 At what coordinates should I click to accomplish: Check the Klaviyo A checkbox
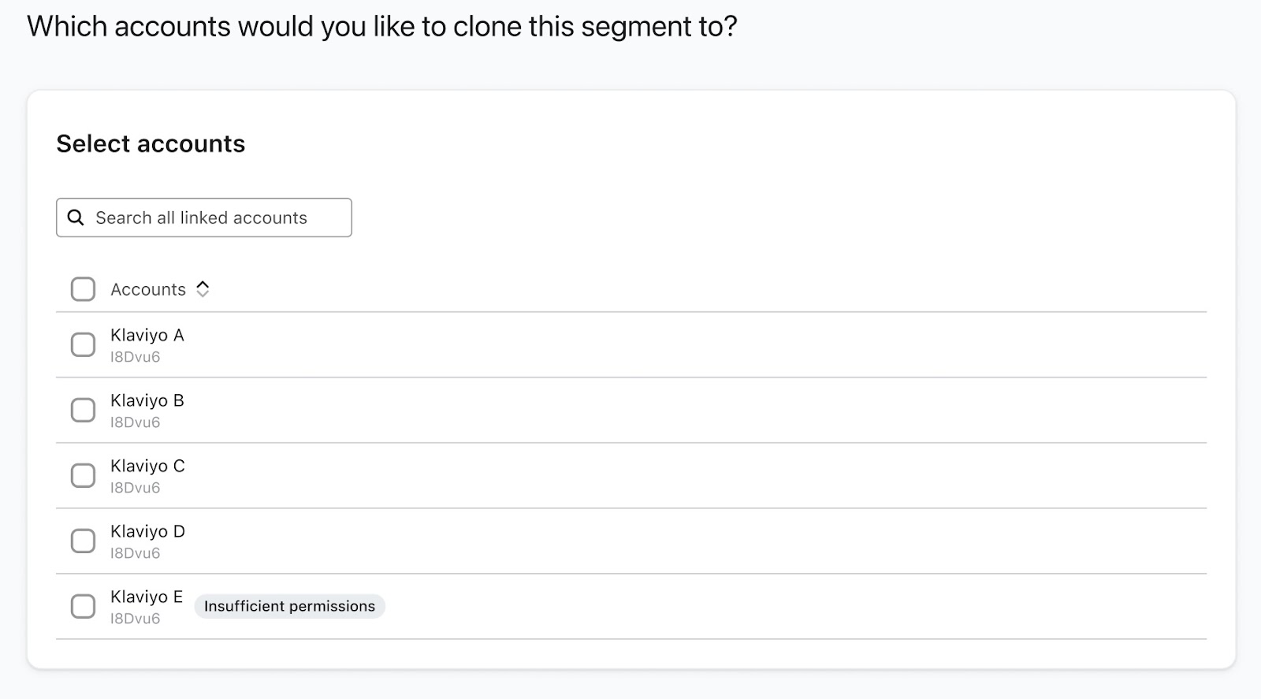pos(83,344)
